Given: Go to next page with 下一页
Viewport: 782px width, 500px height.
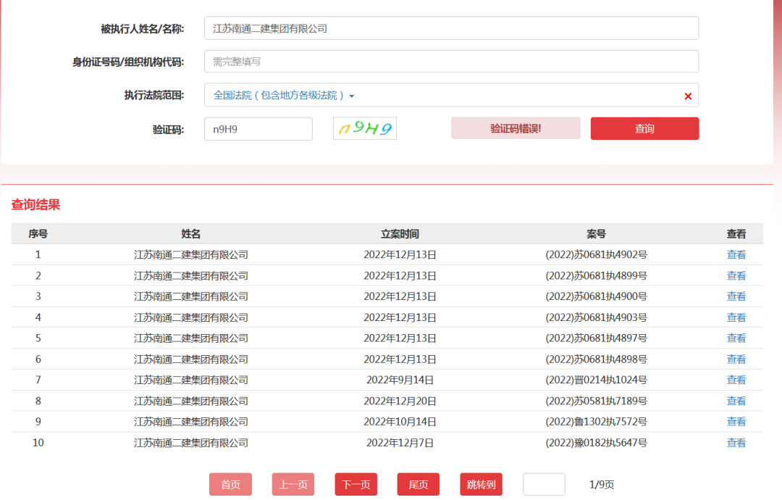Looking at the screenshot, I should (356, 484).
